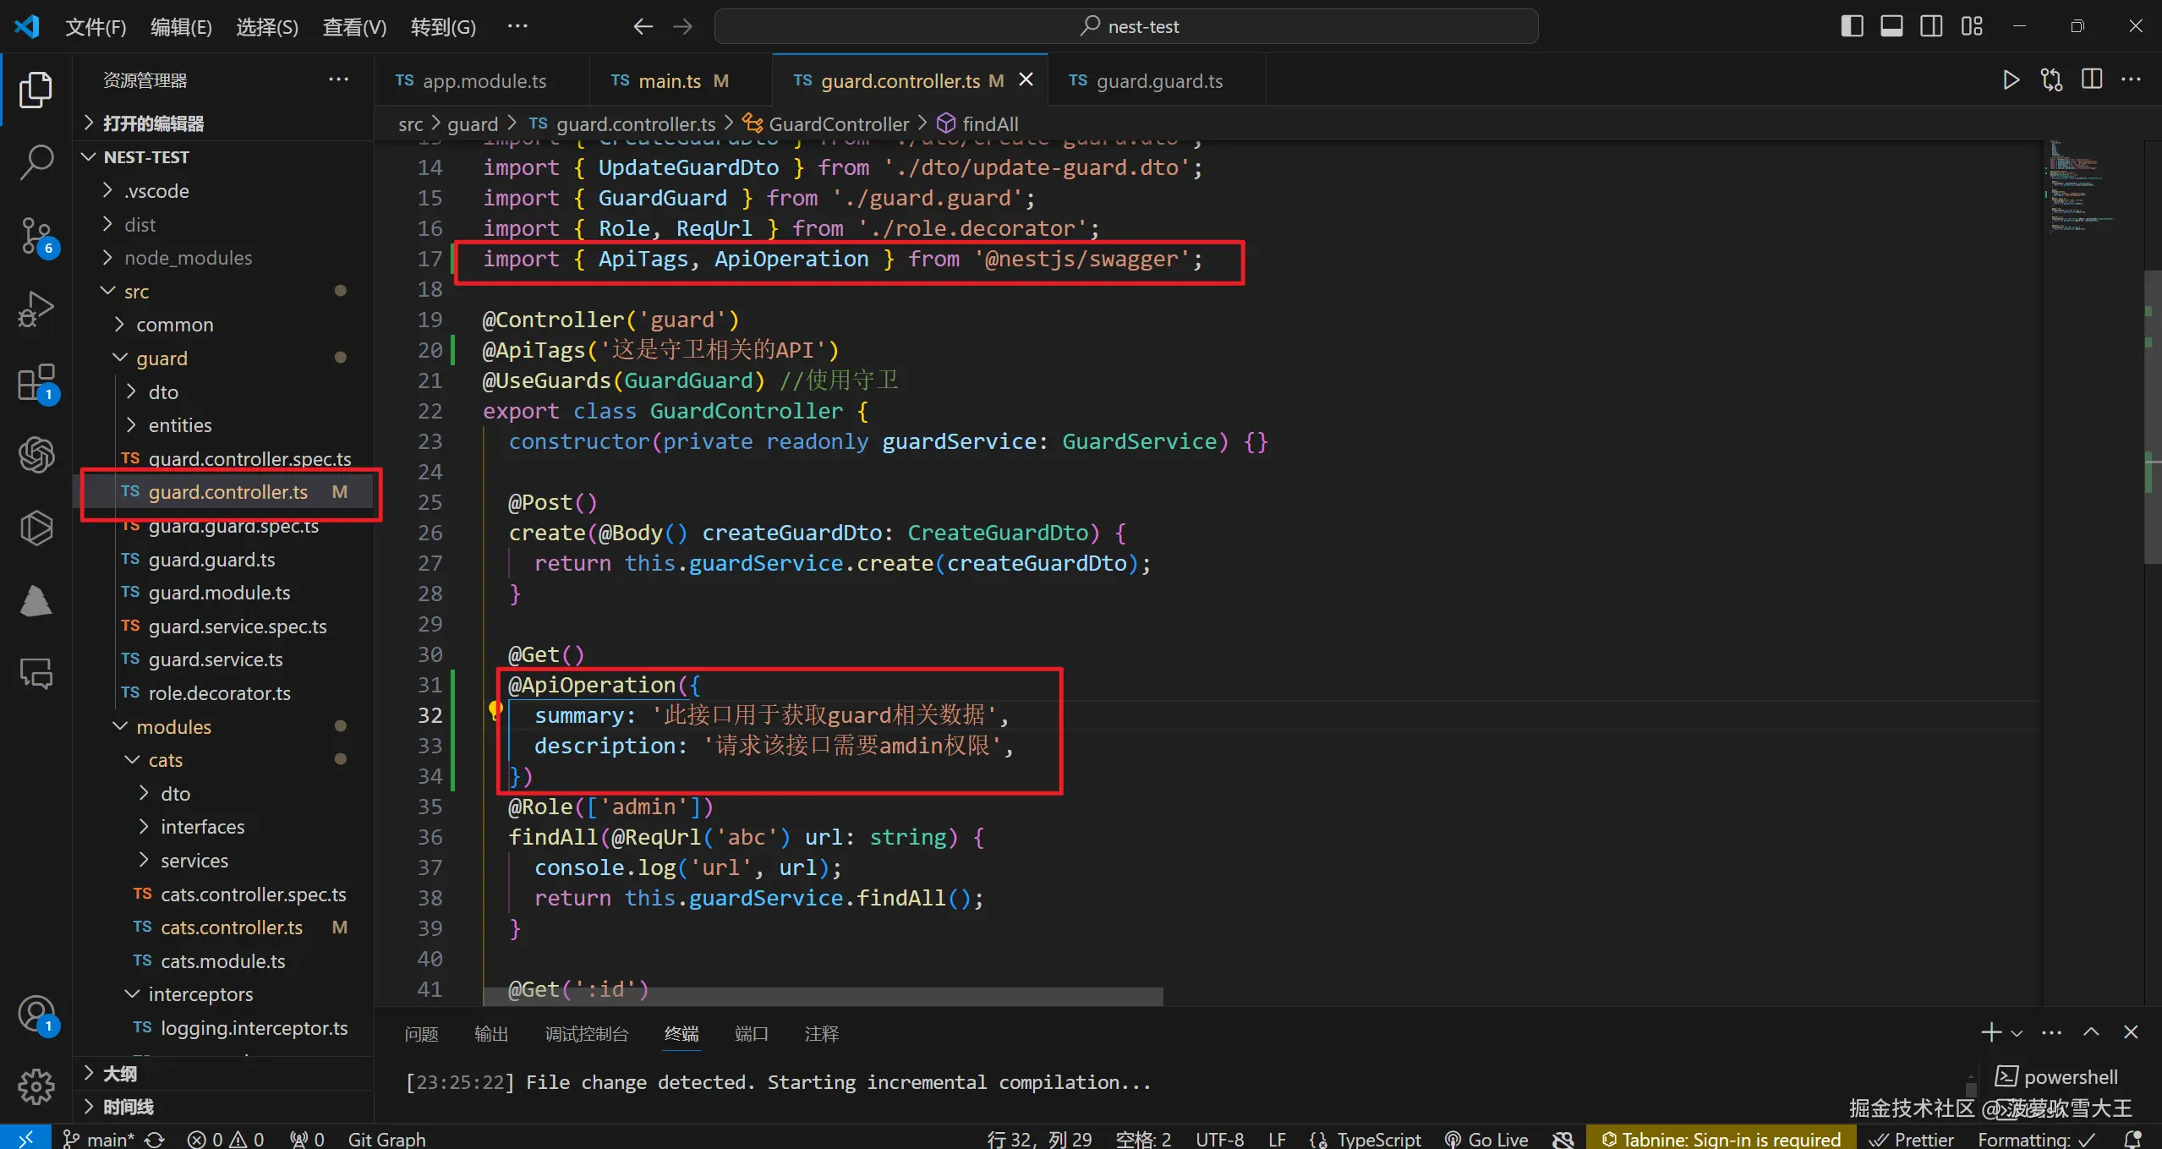2162x1149 pixels.
Task: Open the Extensions view
Action: pyautogui.click(x=36, y=382)
